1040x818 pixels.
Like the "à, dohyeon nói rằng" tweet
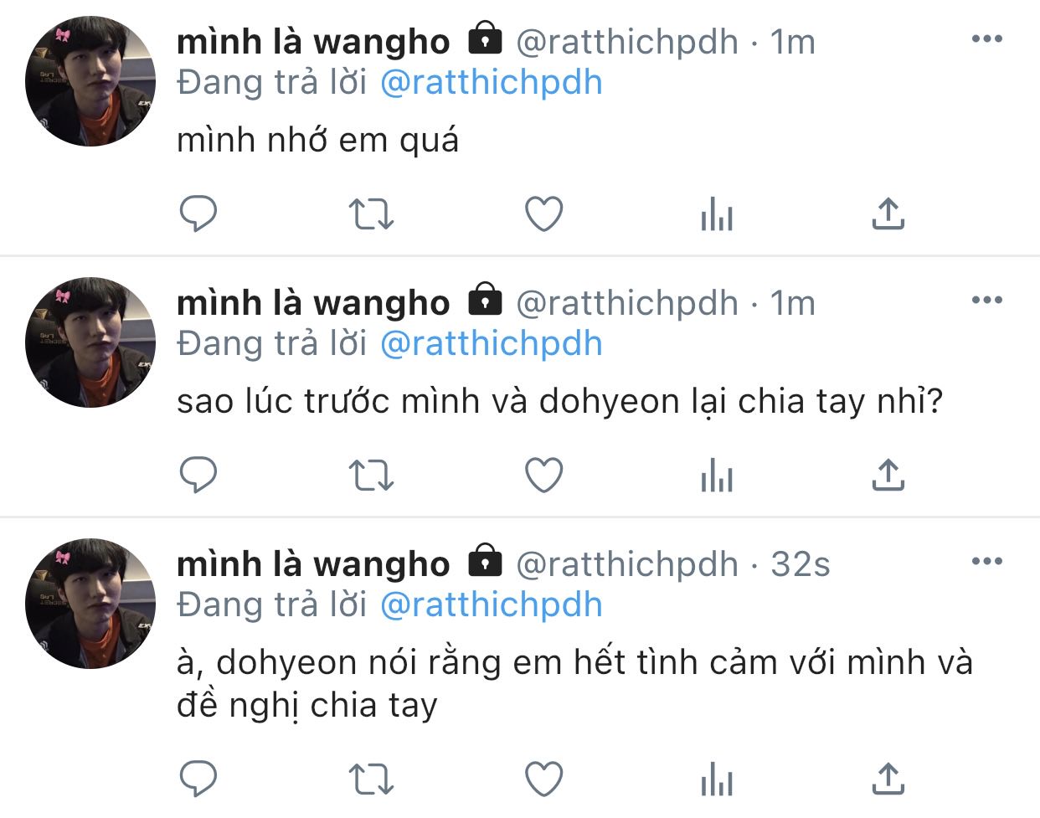[x=543, y=779]
